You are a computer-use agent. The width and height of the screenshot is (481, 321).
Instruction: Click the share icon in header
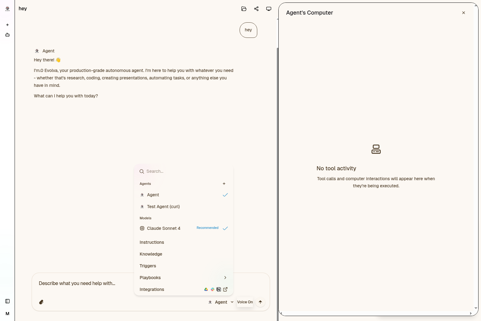(x=256, y=9)
